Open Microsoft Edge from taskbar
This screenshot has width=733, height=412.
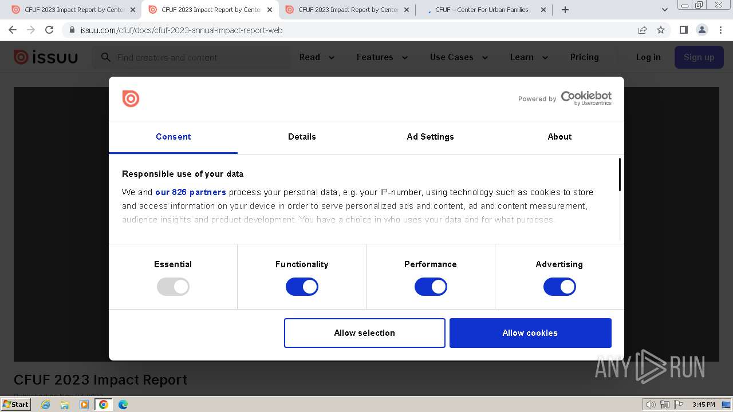click(123, 405)
